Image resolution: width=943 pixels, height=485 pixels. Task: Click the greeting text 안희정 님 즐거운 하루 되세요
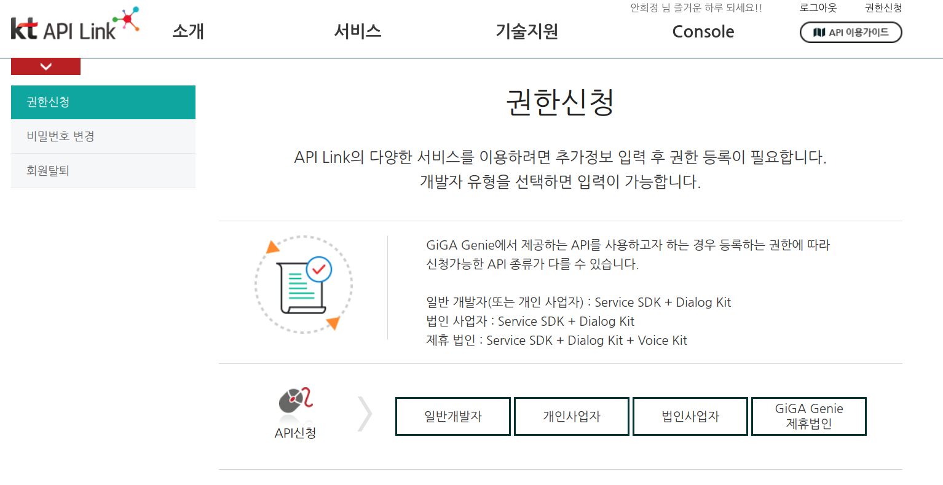tap(696, 8)
